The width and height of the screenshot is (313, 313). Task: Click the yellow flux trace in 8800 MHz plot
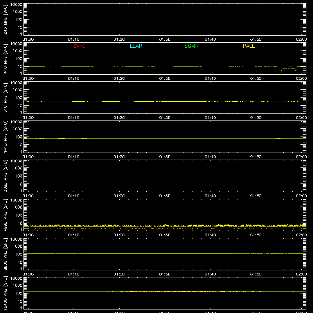point(165,253)
